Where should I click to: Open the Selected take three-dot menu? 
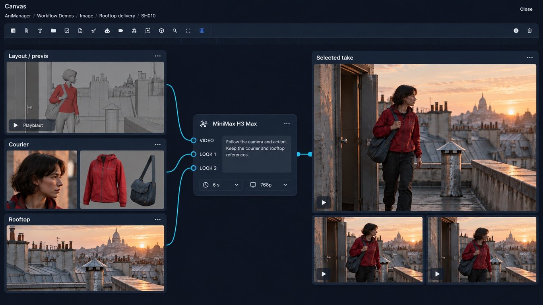coord(530,58)
